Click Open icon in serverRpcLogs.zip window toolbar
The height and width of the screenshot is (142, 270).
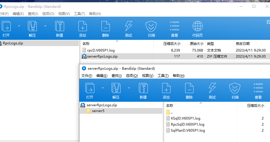(90, 88)
